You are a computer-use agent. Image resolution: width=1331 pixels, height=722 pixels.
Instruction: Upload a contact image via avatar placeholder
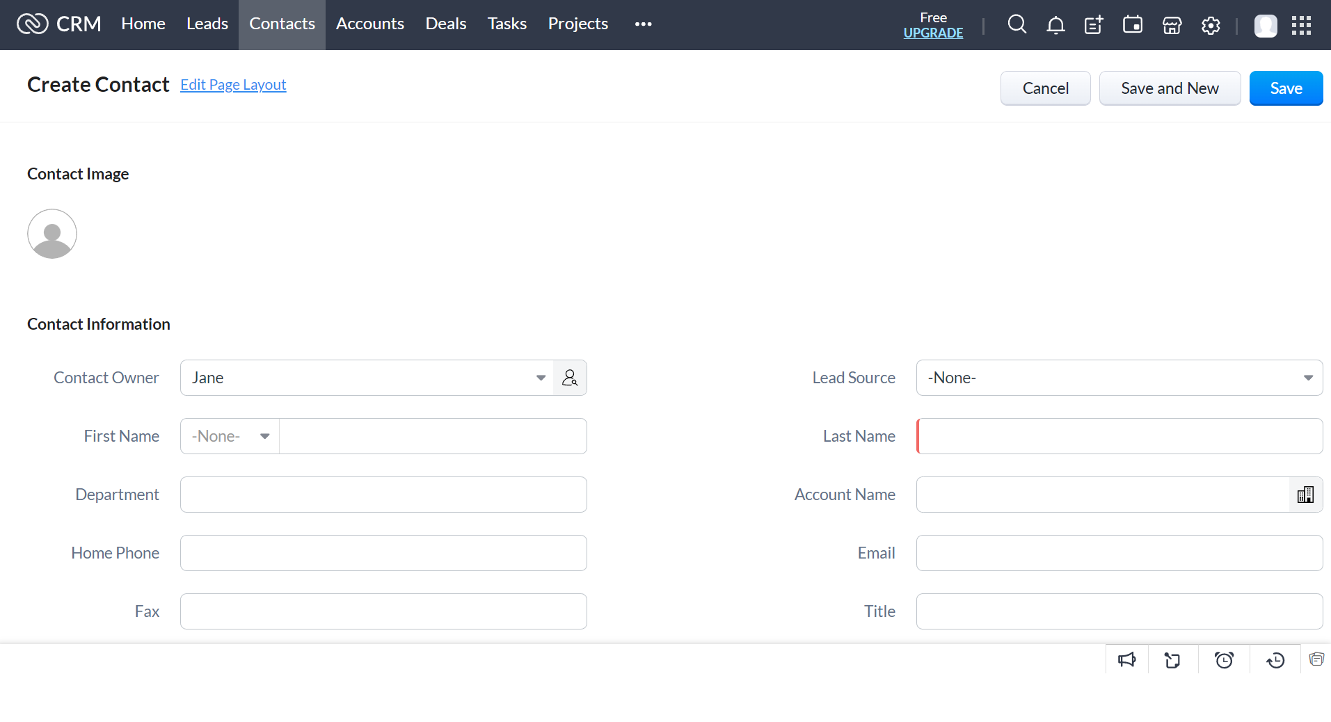pos(51,234)
